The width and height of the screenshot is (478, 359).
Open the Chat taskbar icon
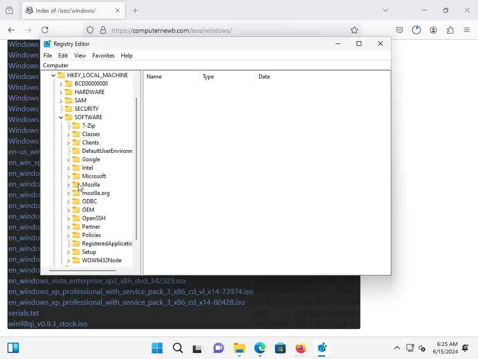click(218, 348)
